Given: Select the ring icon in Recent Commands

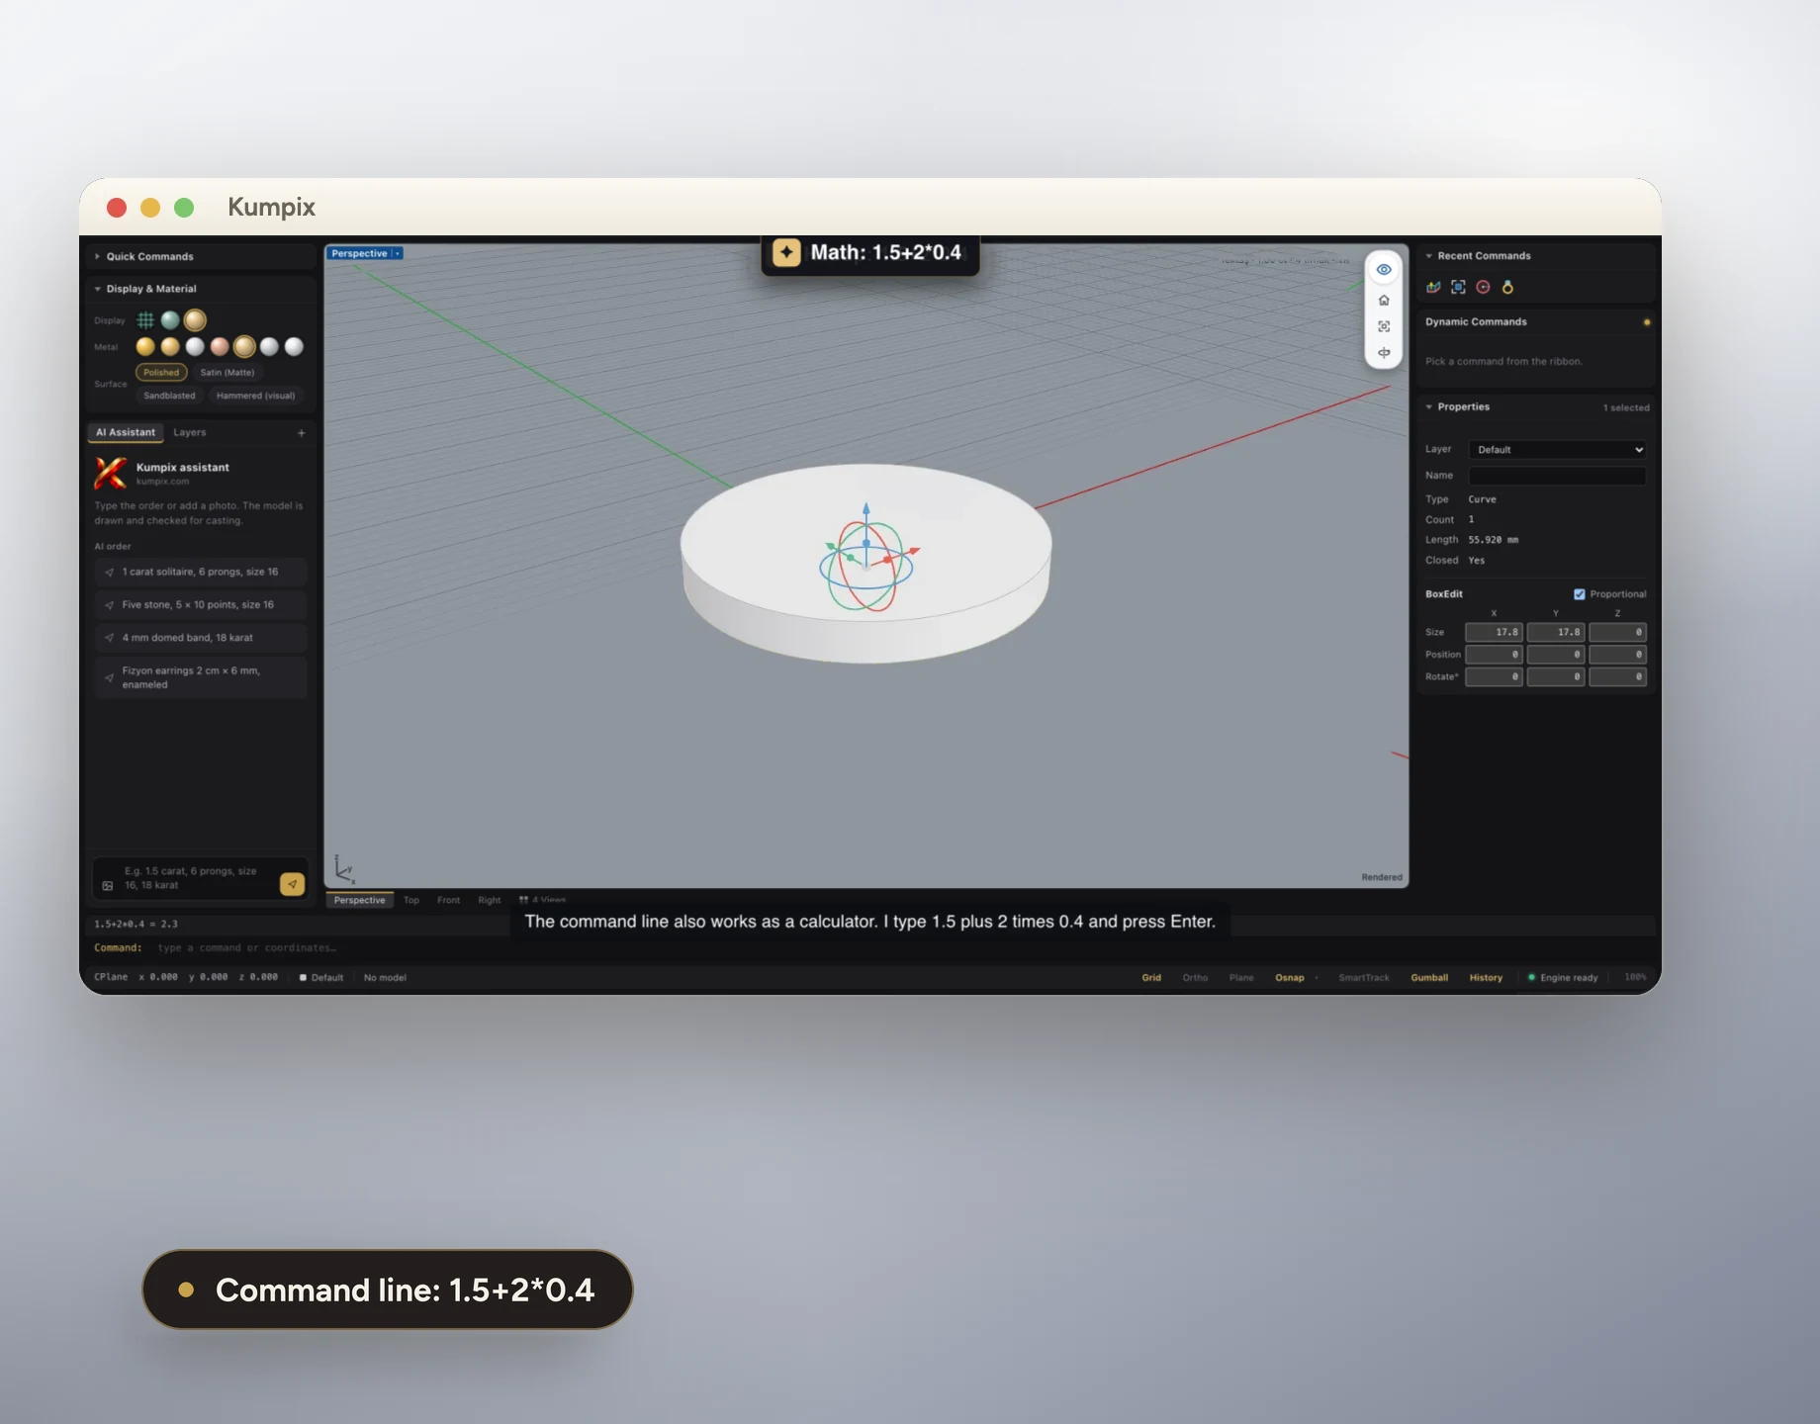Looking at the screenshot, I should [x=1507, y=287].
